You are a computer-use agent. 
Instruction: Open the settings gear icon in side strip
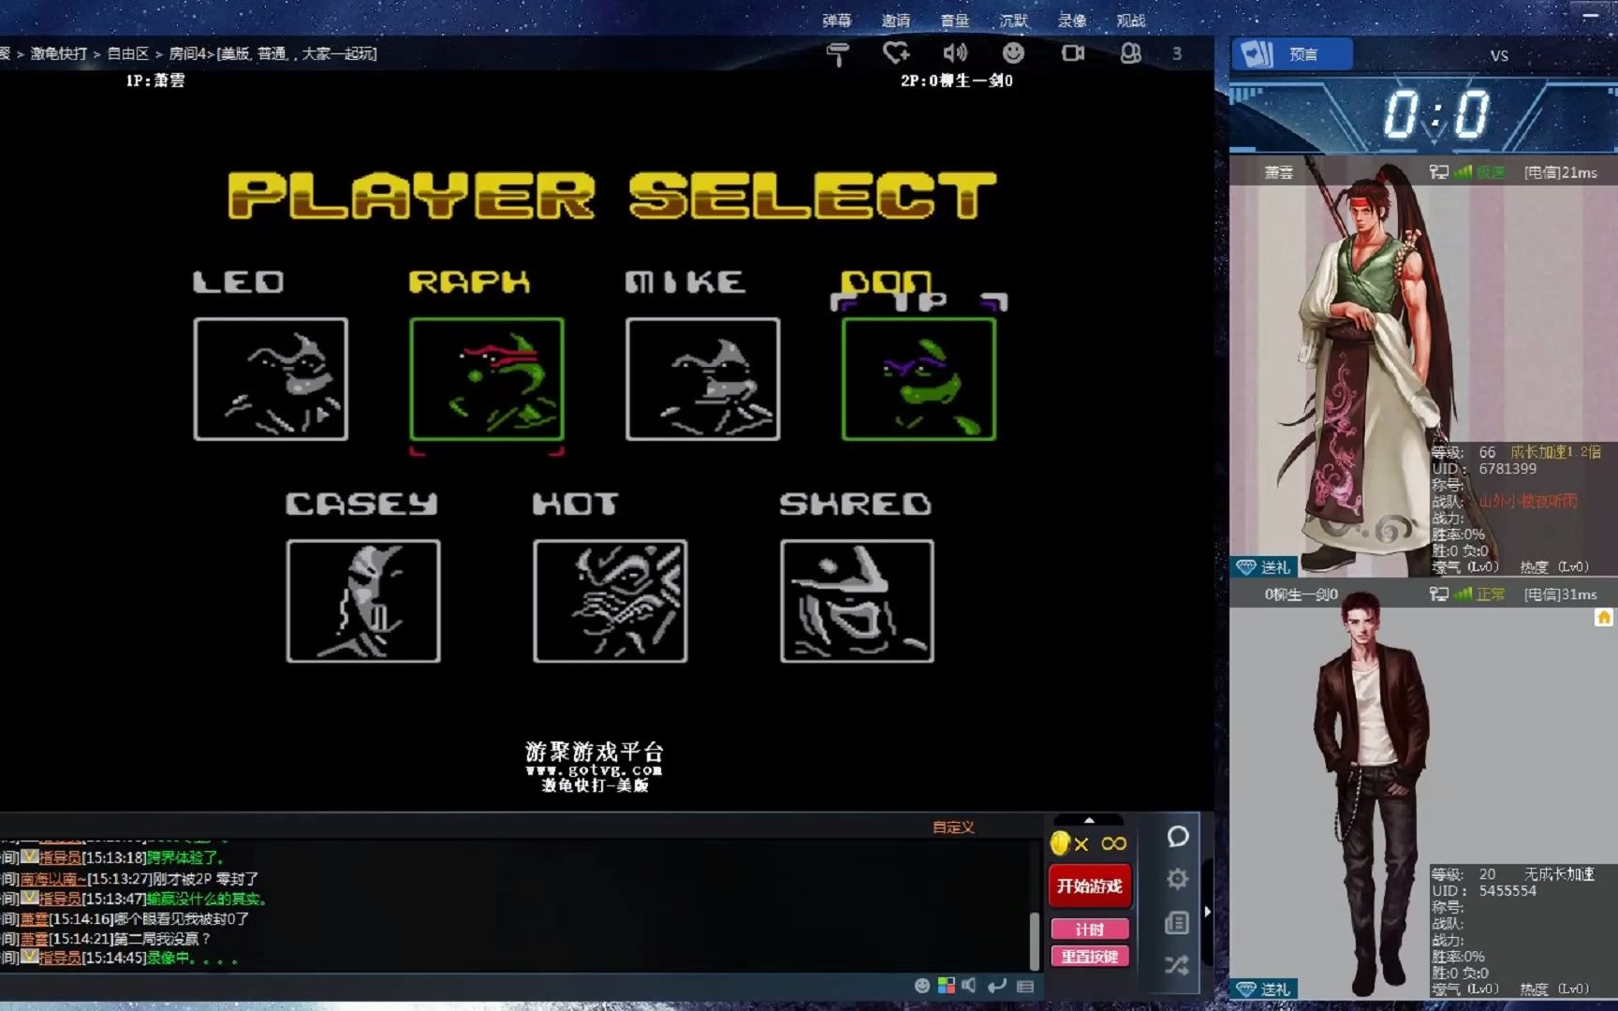coord(1178,878)
